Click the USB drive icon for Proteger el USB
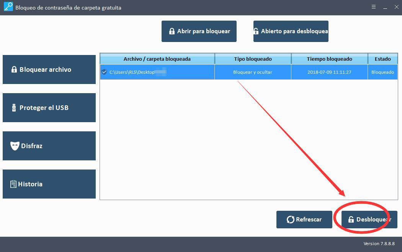 click(x=14, y=108)
